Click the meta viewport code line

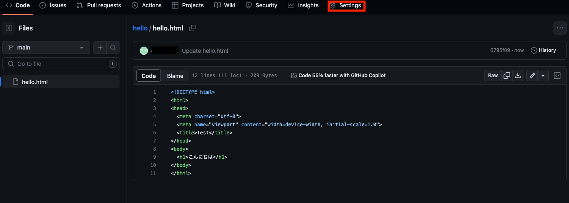click(279, 125)
